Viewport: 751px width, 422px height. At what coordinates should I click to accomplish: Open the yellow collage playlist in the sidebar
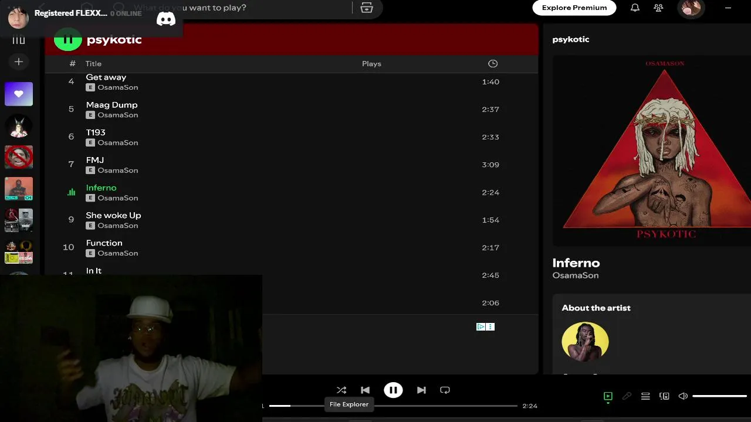(x=19, y=252)
